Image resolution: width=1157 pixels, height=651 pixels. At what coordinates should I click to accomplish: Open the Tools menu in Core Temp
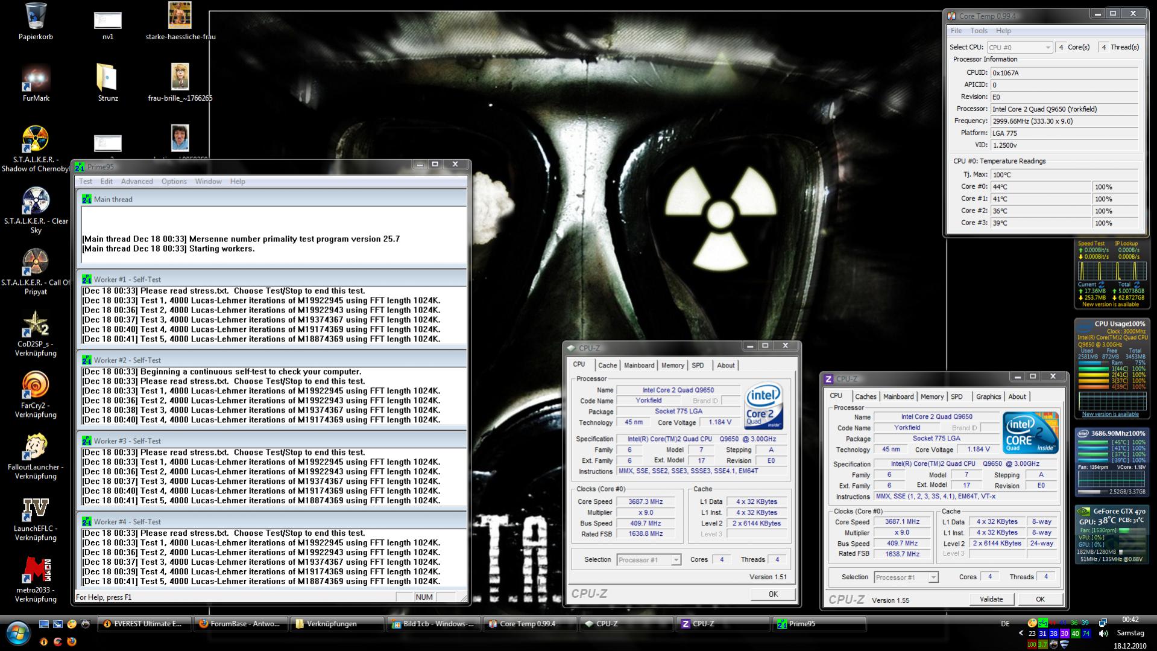tap(979, 31)
